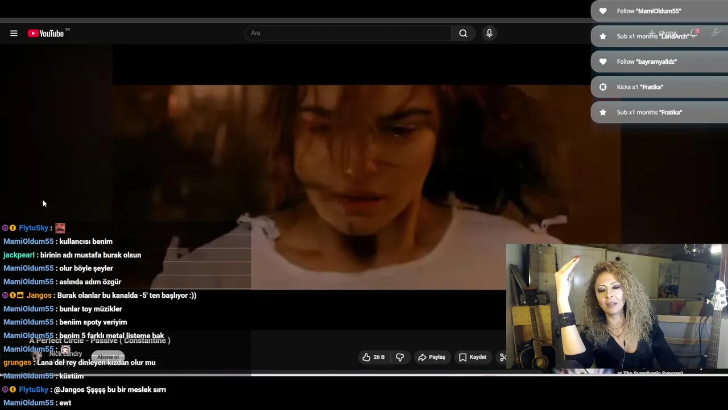Image resolution: width=728 pixels, height=410 pixels.
Task: Share the video via Paylaş
Action: 432,357
